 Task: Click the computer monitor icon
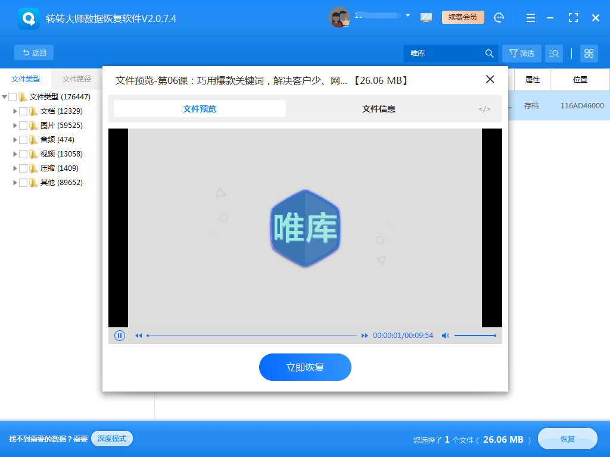coord(426,17)
